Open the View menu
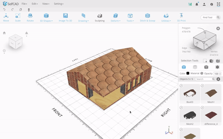 point(46,4)
